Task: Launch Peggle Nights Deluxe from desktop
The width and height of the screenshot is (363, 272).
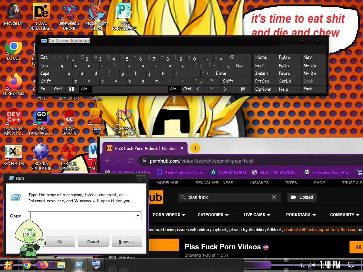Action: tap(96, 16)
